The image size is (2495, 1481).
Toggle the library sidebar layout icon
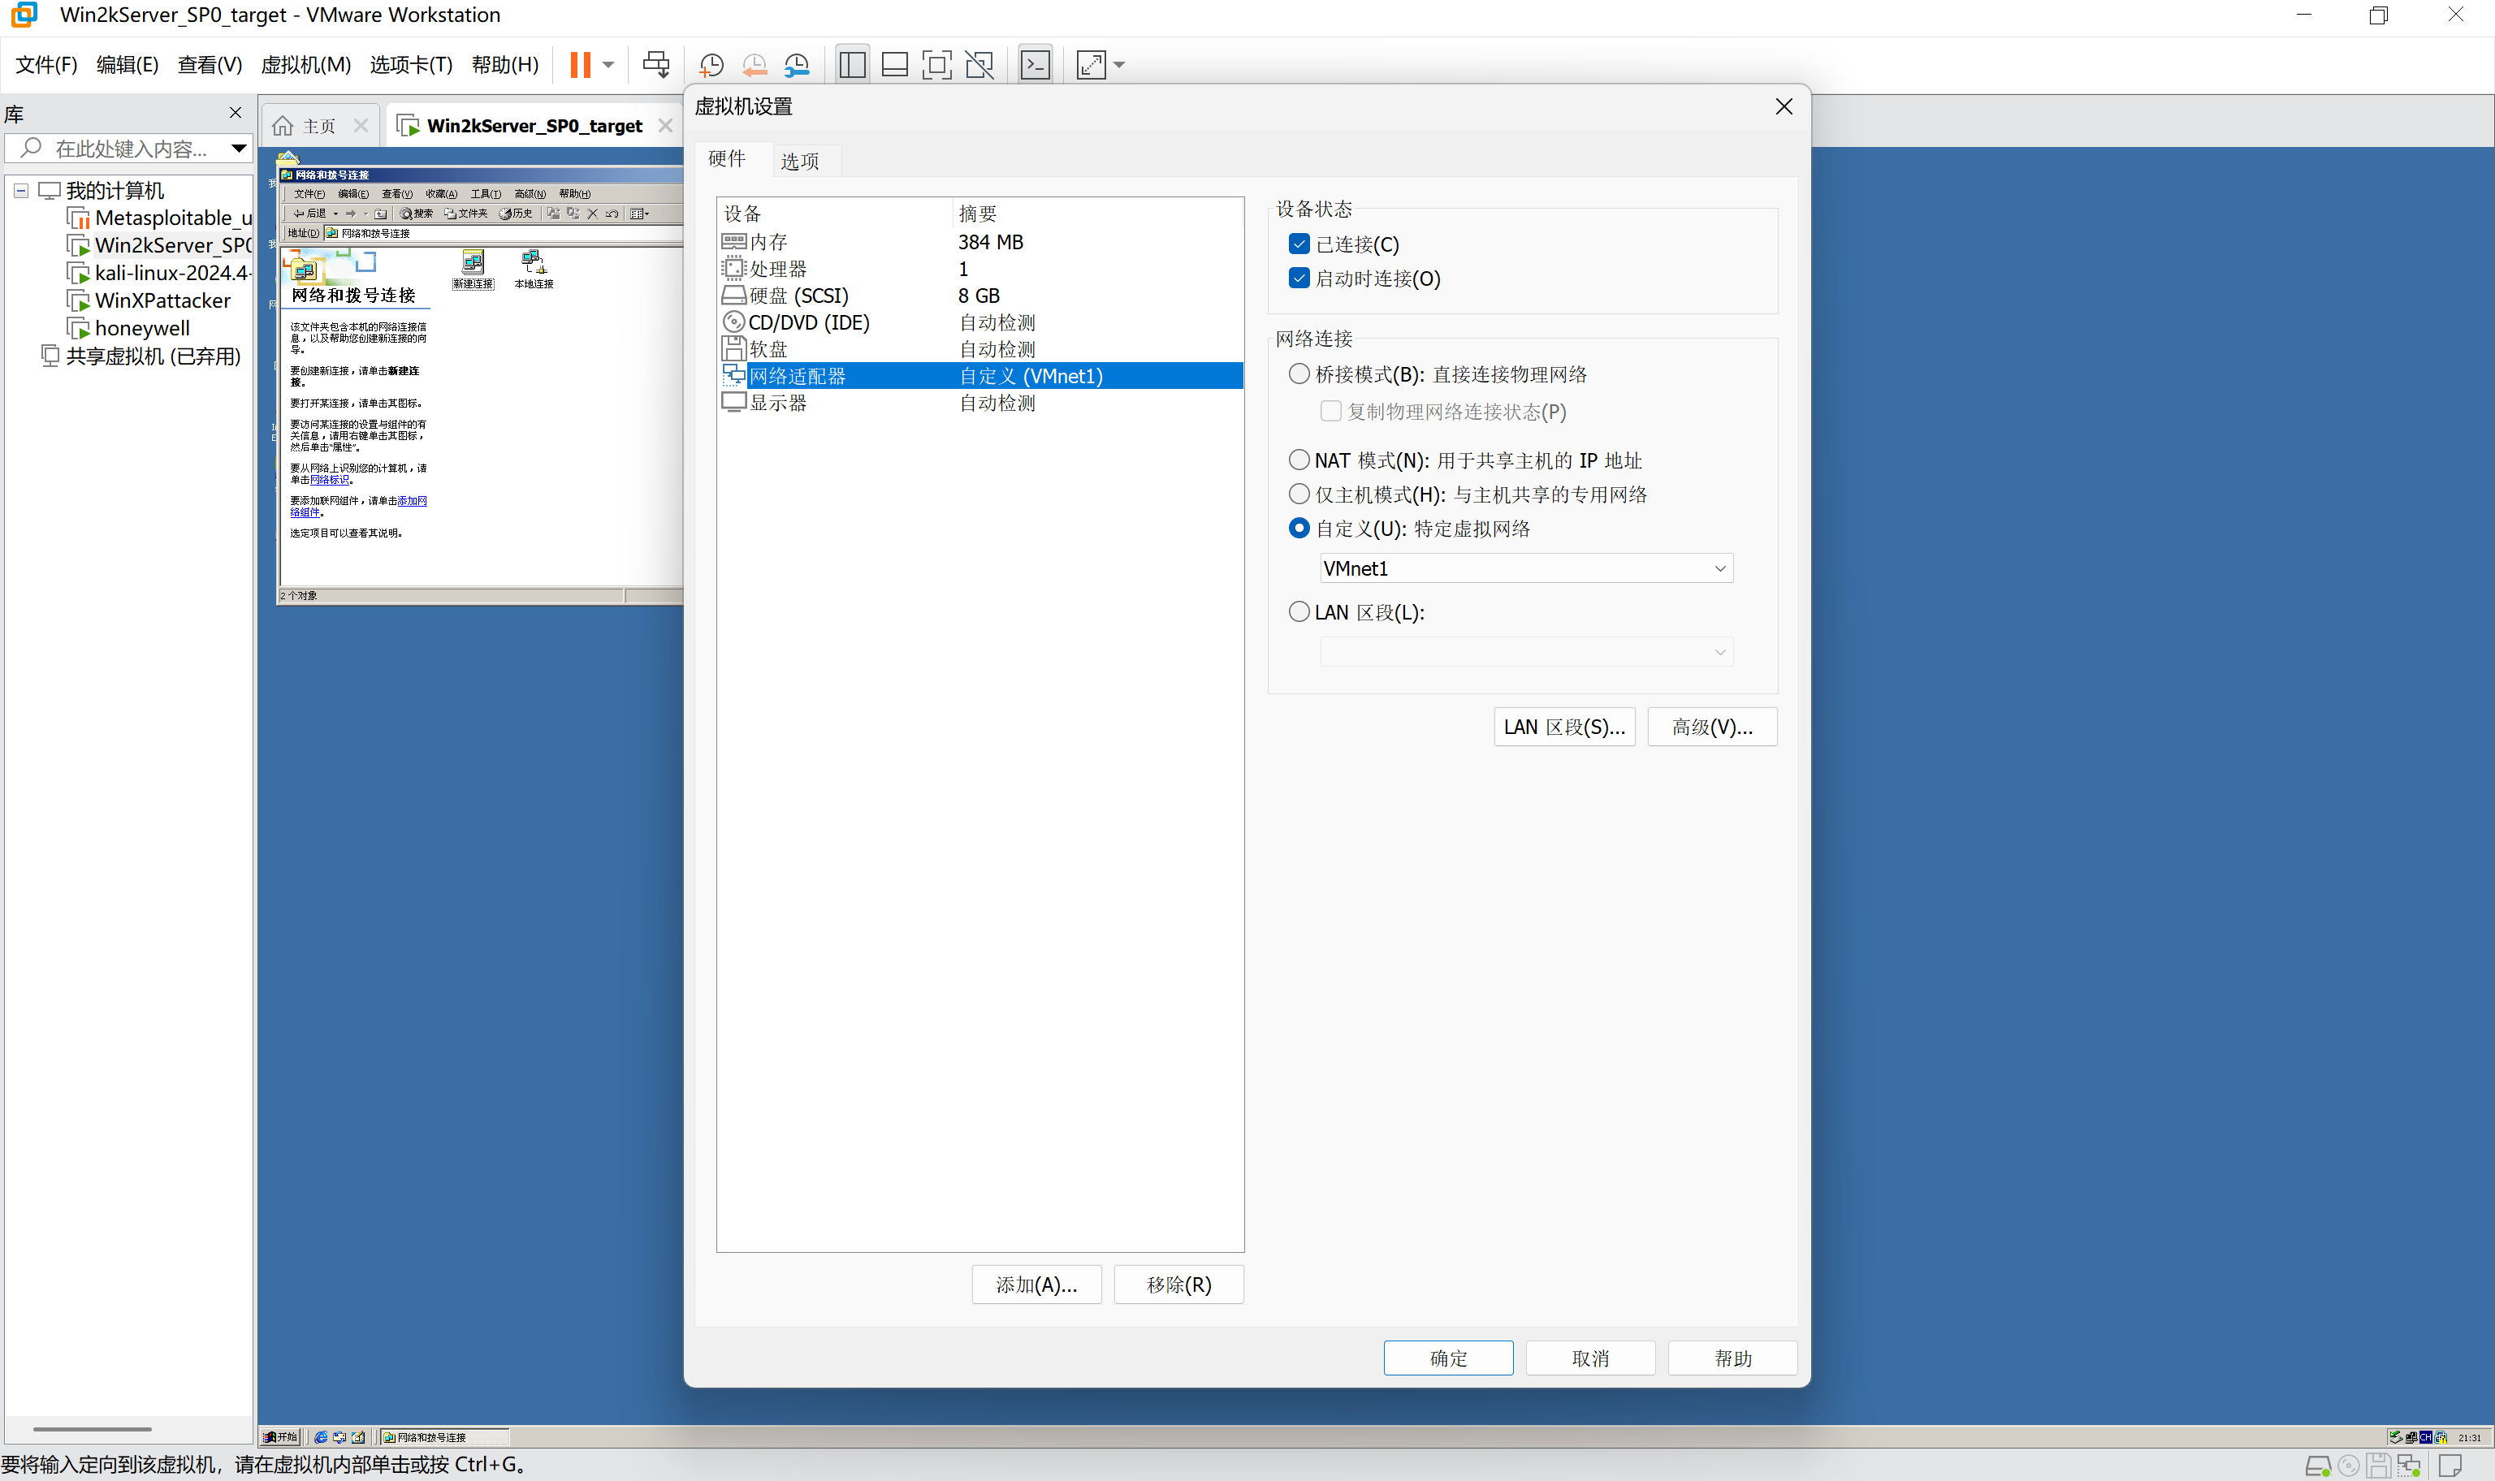pos(852,65)
